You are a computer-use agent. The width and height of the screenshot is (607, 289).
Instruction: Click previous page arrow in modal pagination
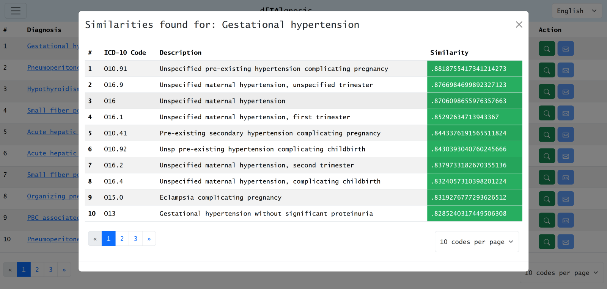pyautogui.click(x=95, y=239)
